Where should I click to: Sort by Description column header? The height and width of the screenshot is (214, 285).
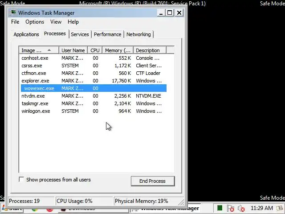pos(150,50)
